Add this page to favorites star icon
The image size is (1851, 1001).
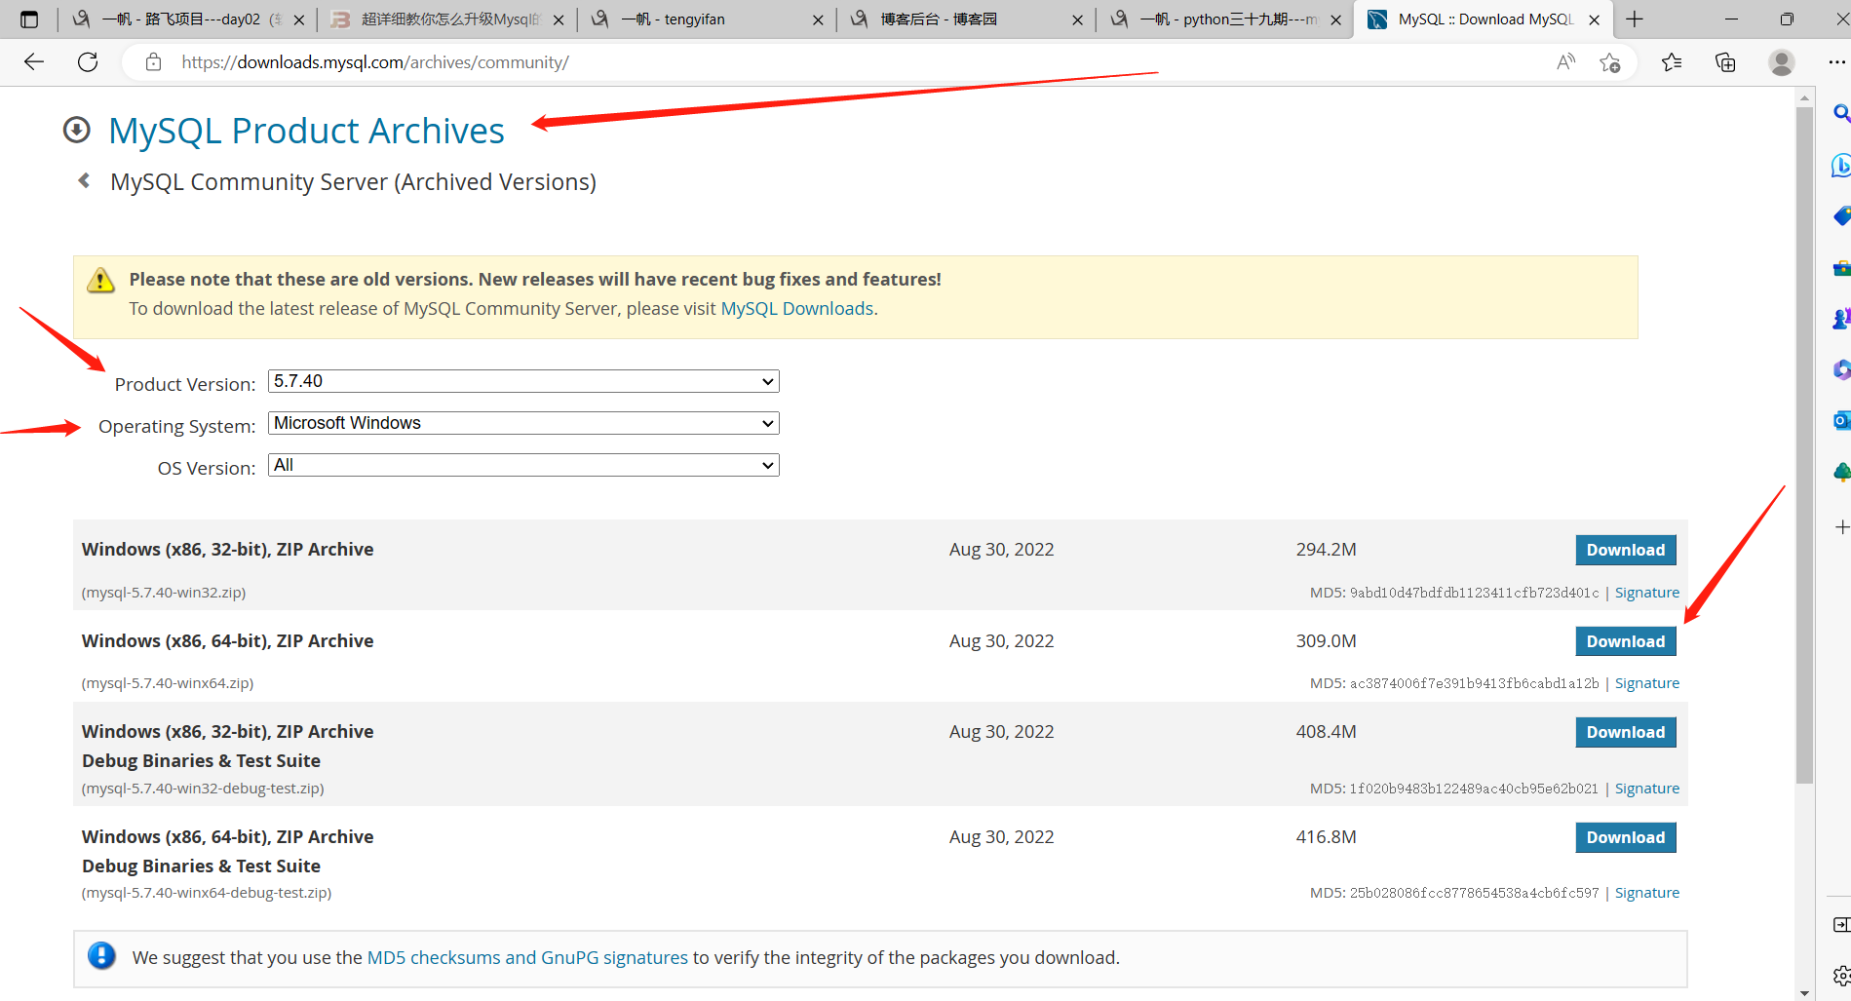coord(1609,62)
